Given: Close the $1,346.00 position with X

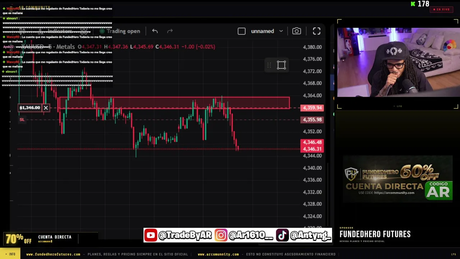Looking at the screenshot, I should pyautogui.click(x=46, y=108).
